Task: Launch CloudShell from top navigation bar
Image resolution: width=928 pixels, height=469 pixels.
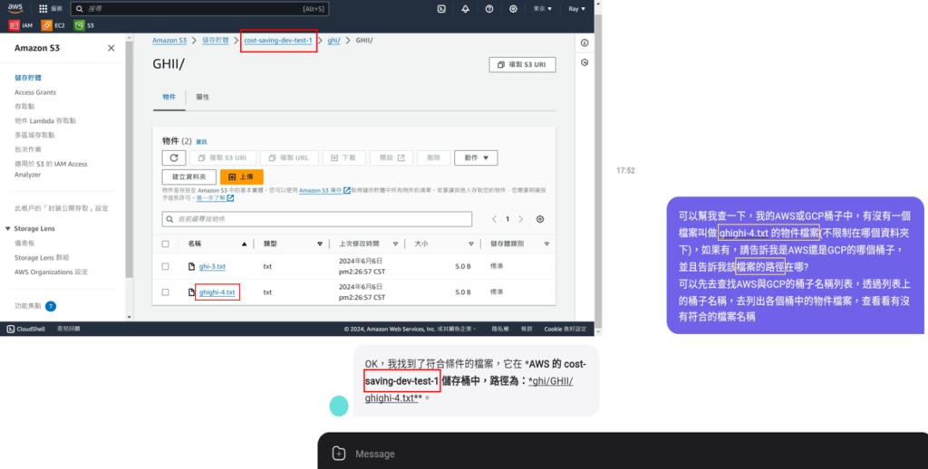Action: [x=441, y=9]
